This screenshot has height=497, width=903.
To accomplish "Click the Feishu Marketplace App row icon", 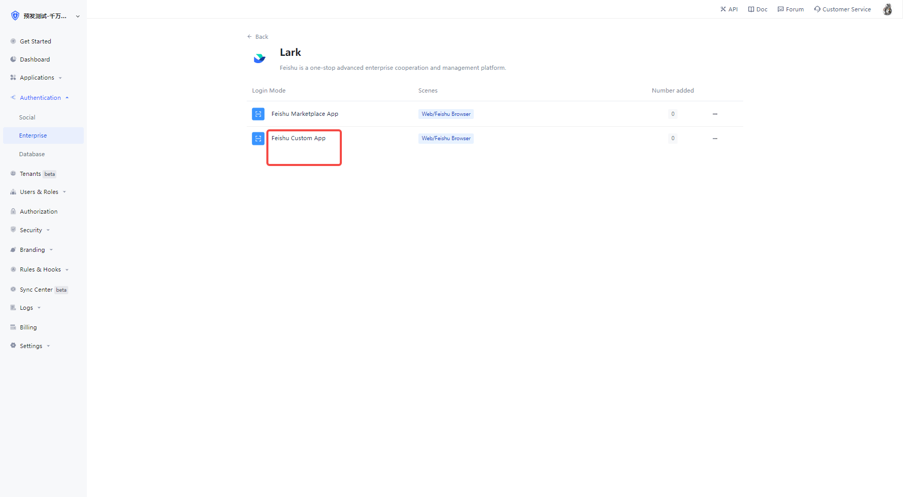I will click(x=258, y=114).
